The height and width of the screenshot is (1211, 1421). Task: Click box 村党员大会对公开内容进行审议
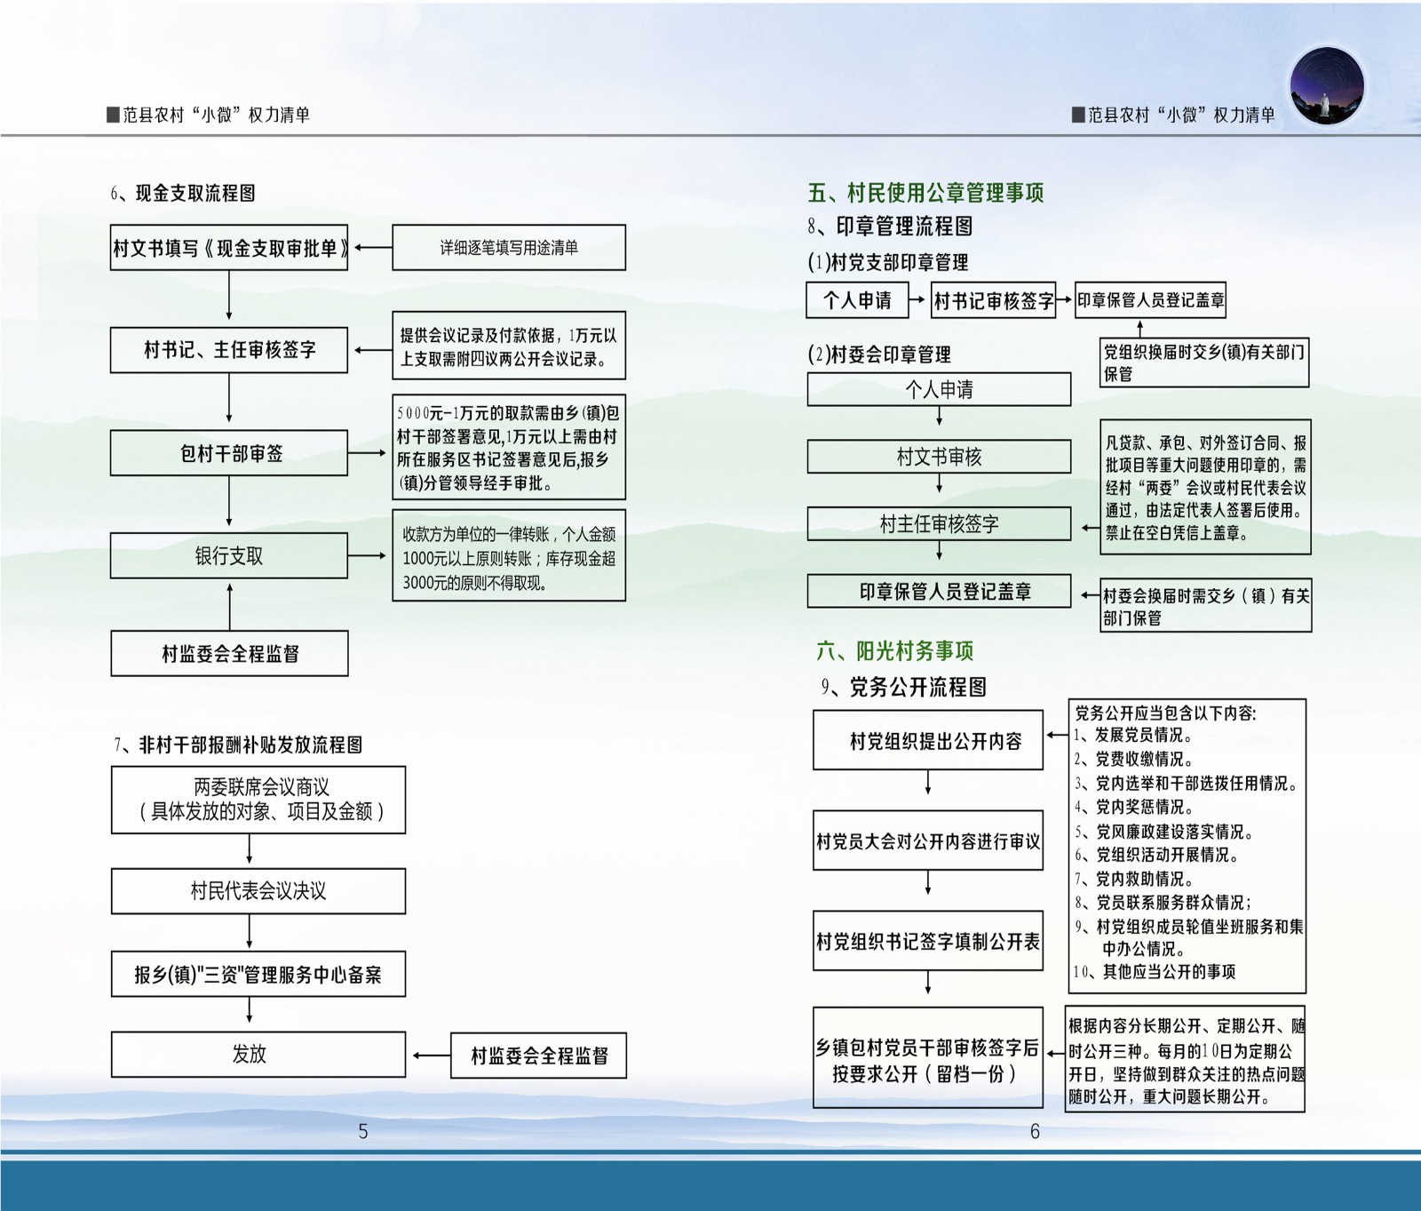point(928,841)
